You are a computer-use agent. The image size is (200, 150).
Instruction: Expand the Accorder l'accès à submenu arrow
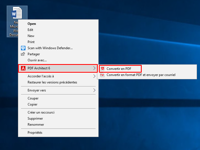coord(94,76)
